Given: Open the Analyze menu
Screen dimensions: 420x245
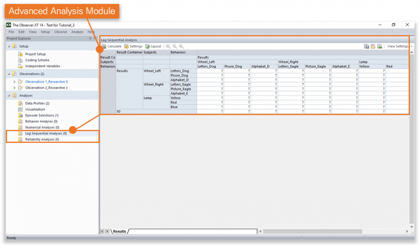Looking at the screenshot, I should (77, 32).
